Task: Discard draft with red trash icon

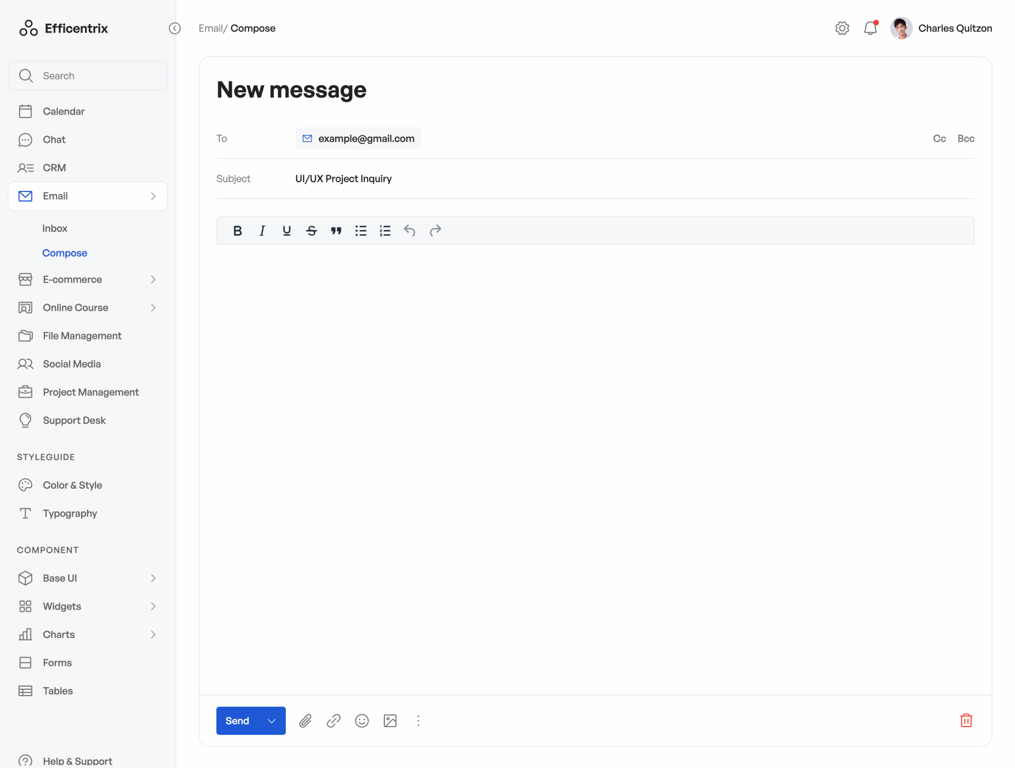Action: point(966,720)
